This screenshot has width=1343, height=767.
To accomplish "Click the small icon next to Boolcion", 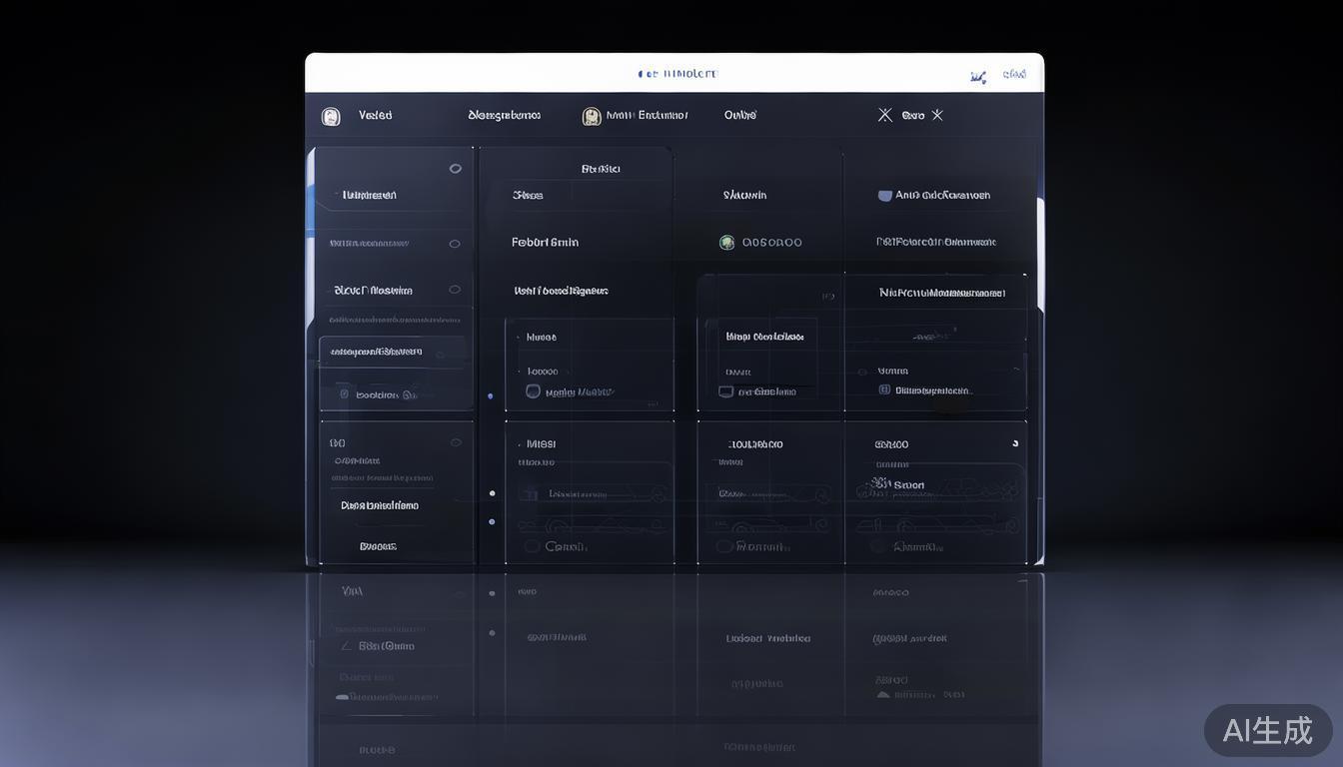I will (344, 394).
